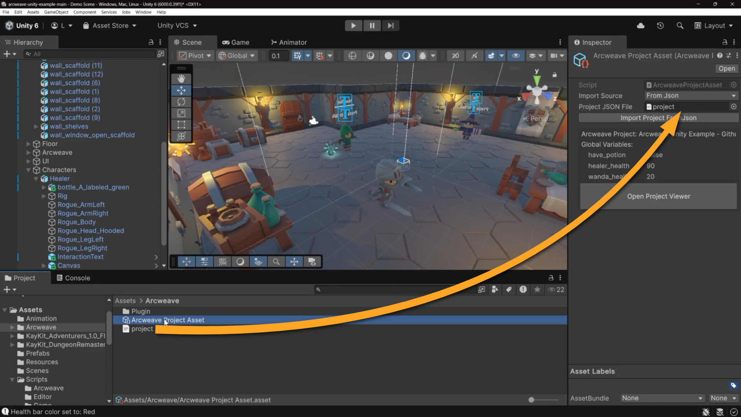The width and height of the screenshot is (741, 417).
Task: Expand the Floor hierarchy item
Action: (29, 144)
